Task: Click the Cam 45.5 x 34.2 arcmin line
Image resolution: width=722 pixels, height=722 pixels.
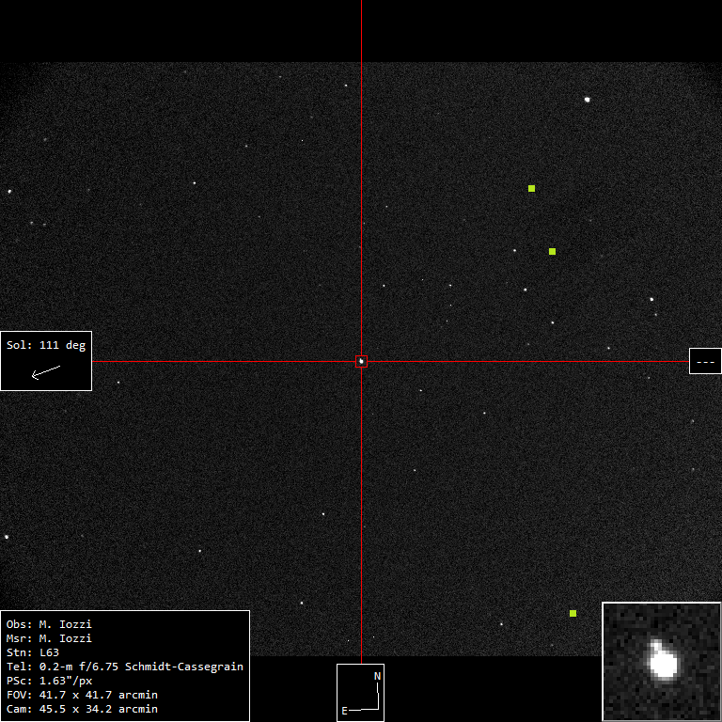Action: (82, 709)
